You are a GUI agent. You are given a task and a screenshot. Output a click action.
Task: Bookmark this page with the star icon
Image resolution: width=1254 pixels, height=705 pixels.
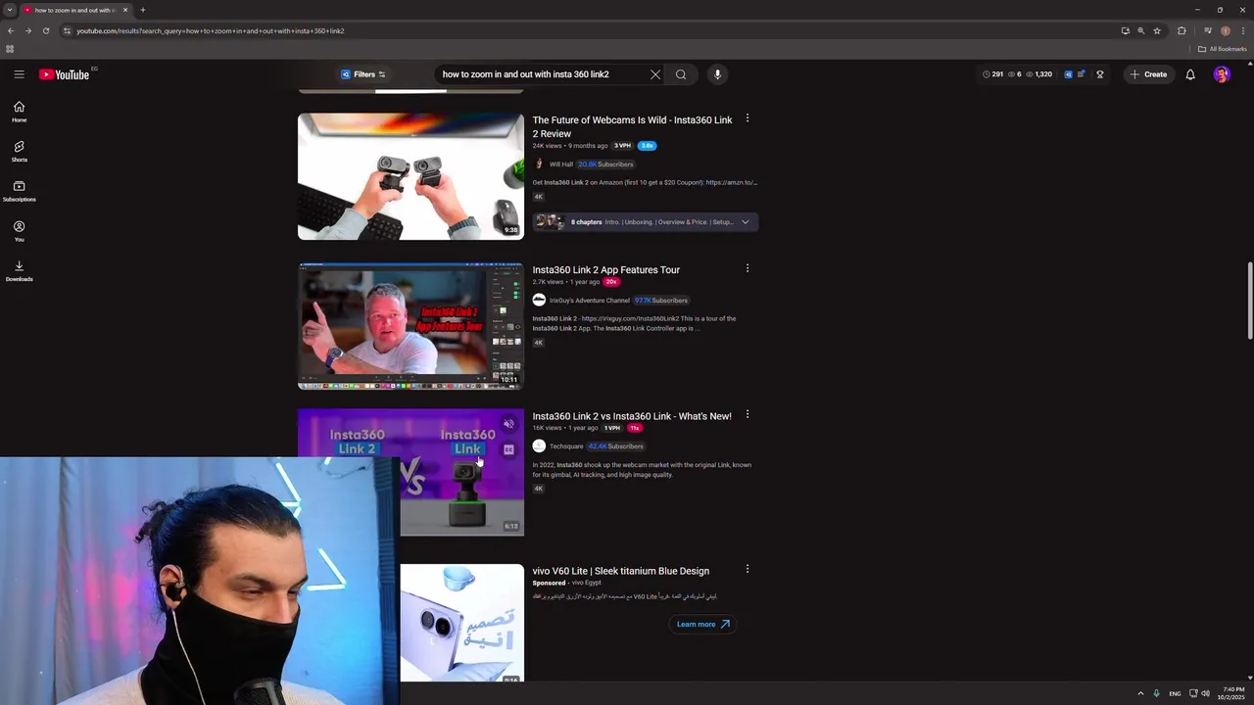pyautogui.click(x=1157, y=30)
